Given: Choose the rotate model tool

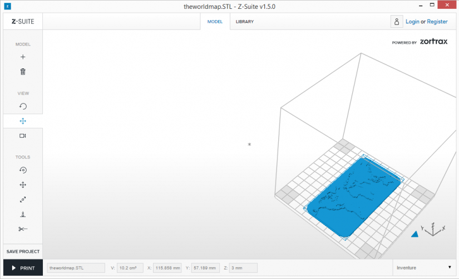Looking at the screenshot, I should click(x=23, y=170).
